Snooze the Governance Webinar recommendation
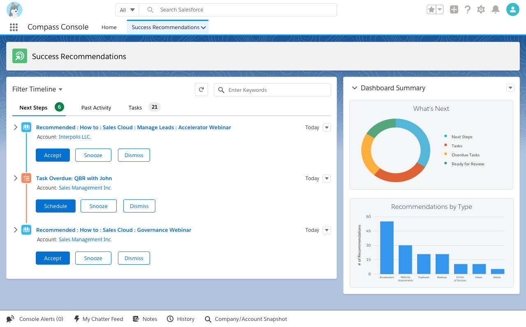Image resolution: width=526 pixels, height=327 pixels. [93, 258]
